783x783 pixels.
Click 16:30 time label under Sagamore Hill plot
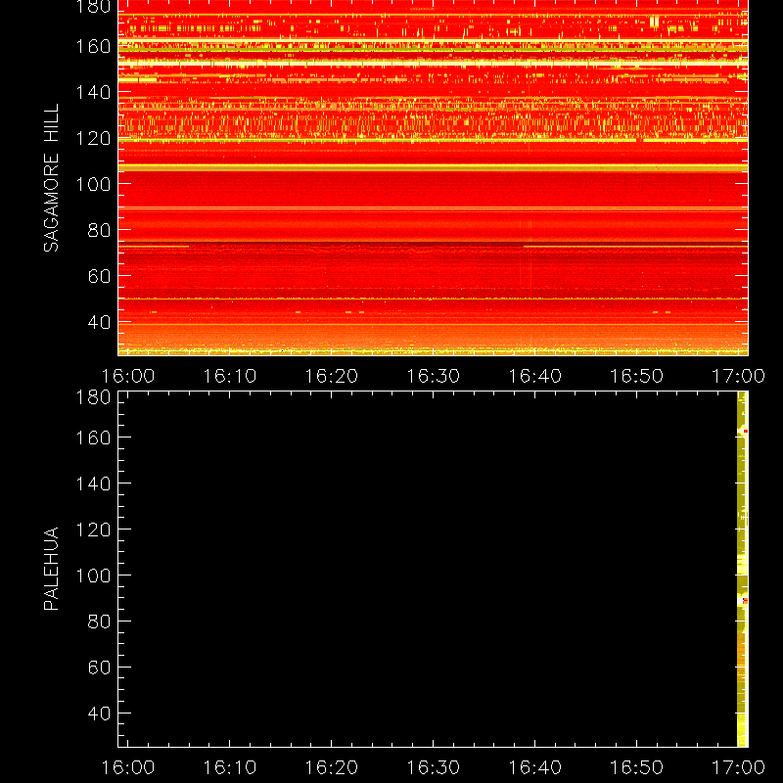tap(433, 376)
